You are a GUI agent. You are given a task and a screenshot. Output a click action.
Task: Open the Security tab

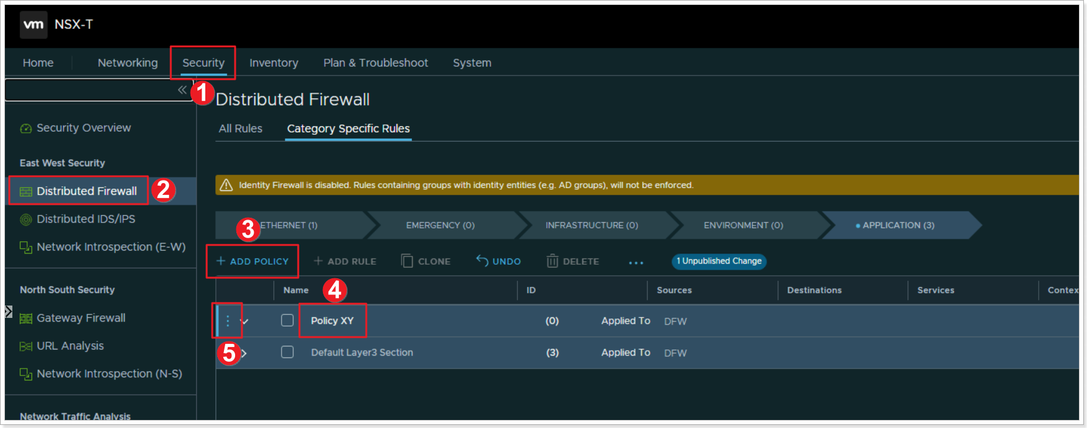[x=204, y=62]
